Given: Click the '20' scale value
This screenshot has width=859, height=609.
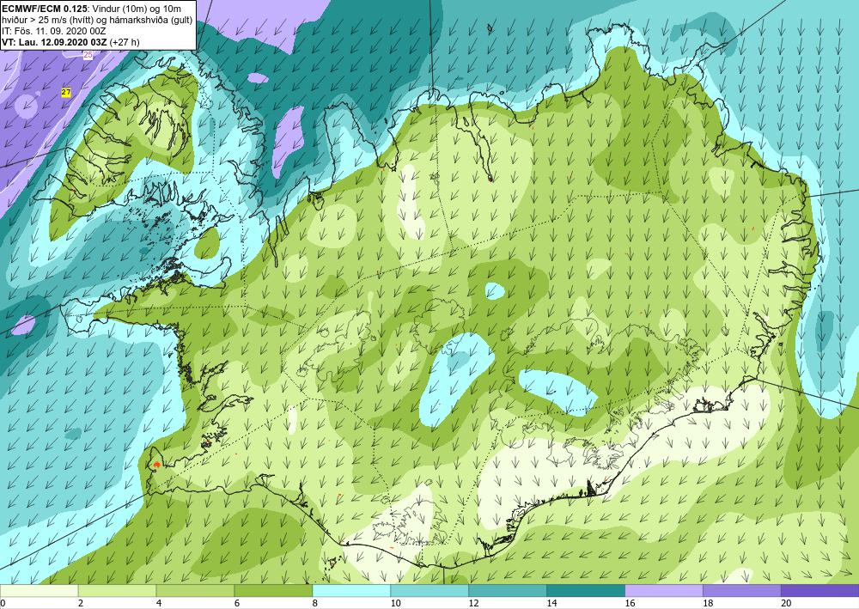Looking at the screenshot, I should (786, 603).
